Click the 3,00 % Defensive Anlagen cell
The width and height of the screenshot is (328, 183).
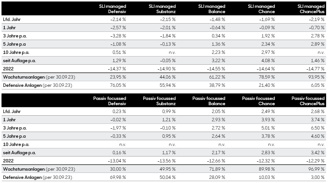[318, 177]
